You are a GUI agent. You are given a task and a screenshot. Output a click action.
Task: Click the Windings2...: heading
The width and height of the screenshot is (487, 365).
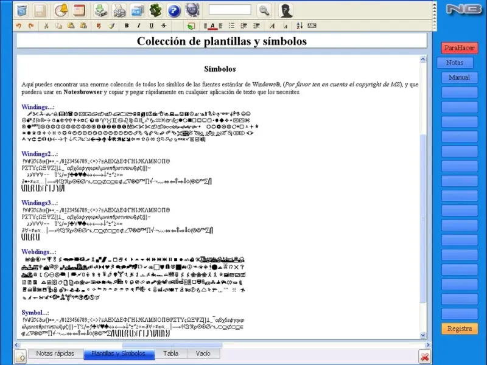click(x=40, y=154)
